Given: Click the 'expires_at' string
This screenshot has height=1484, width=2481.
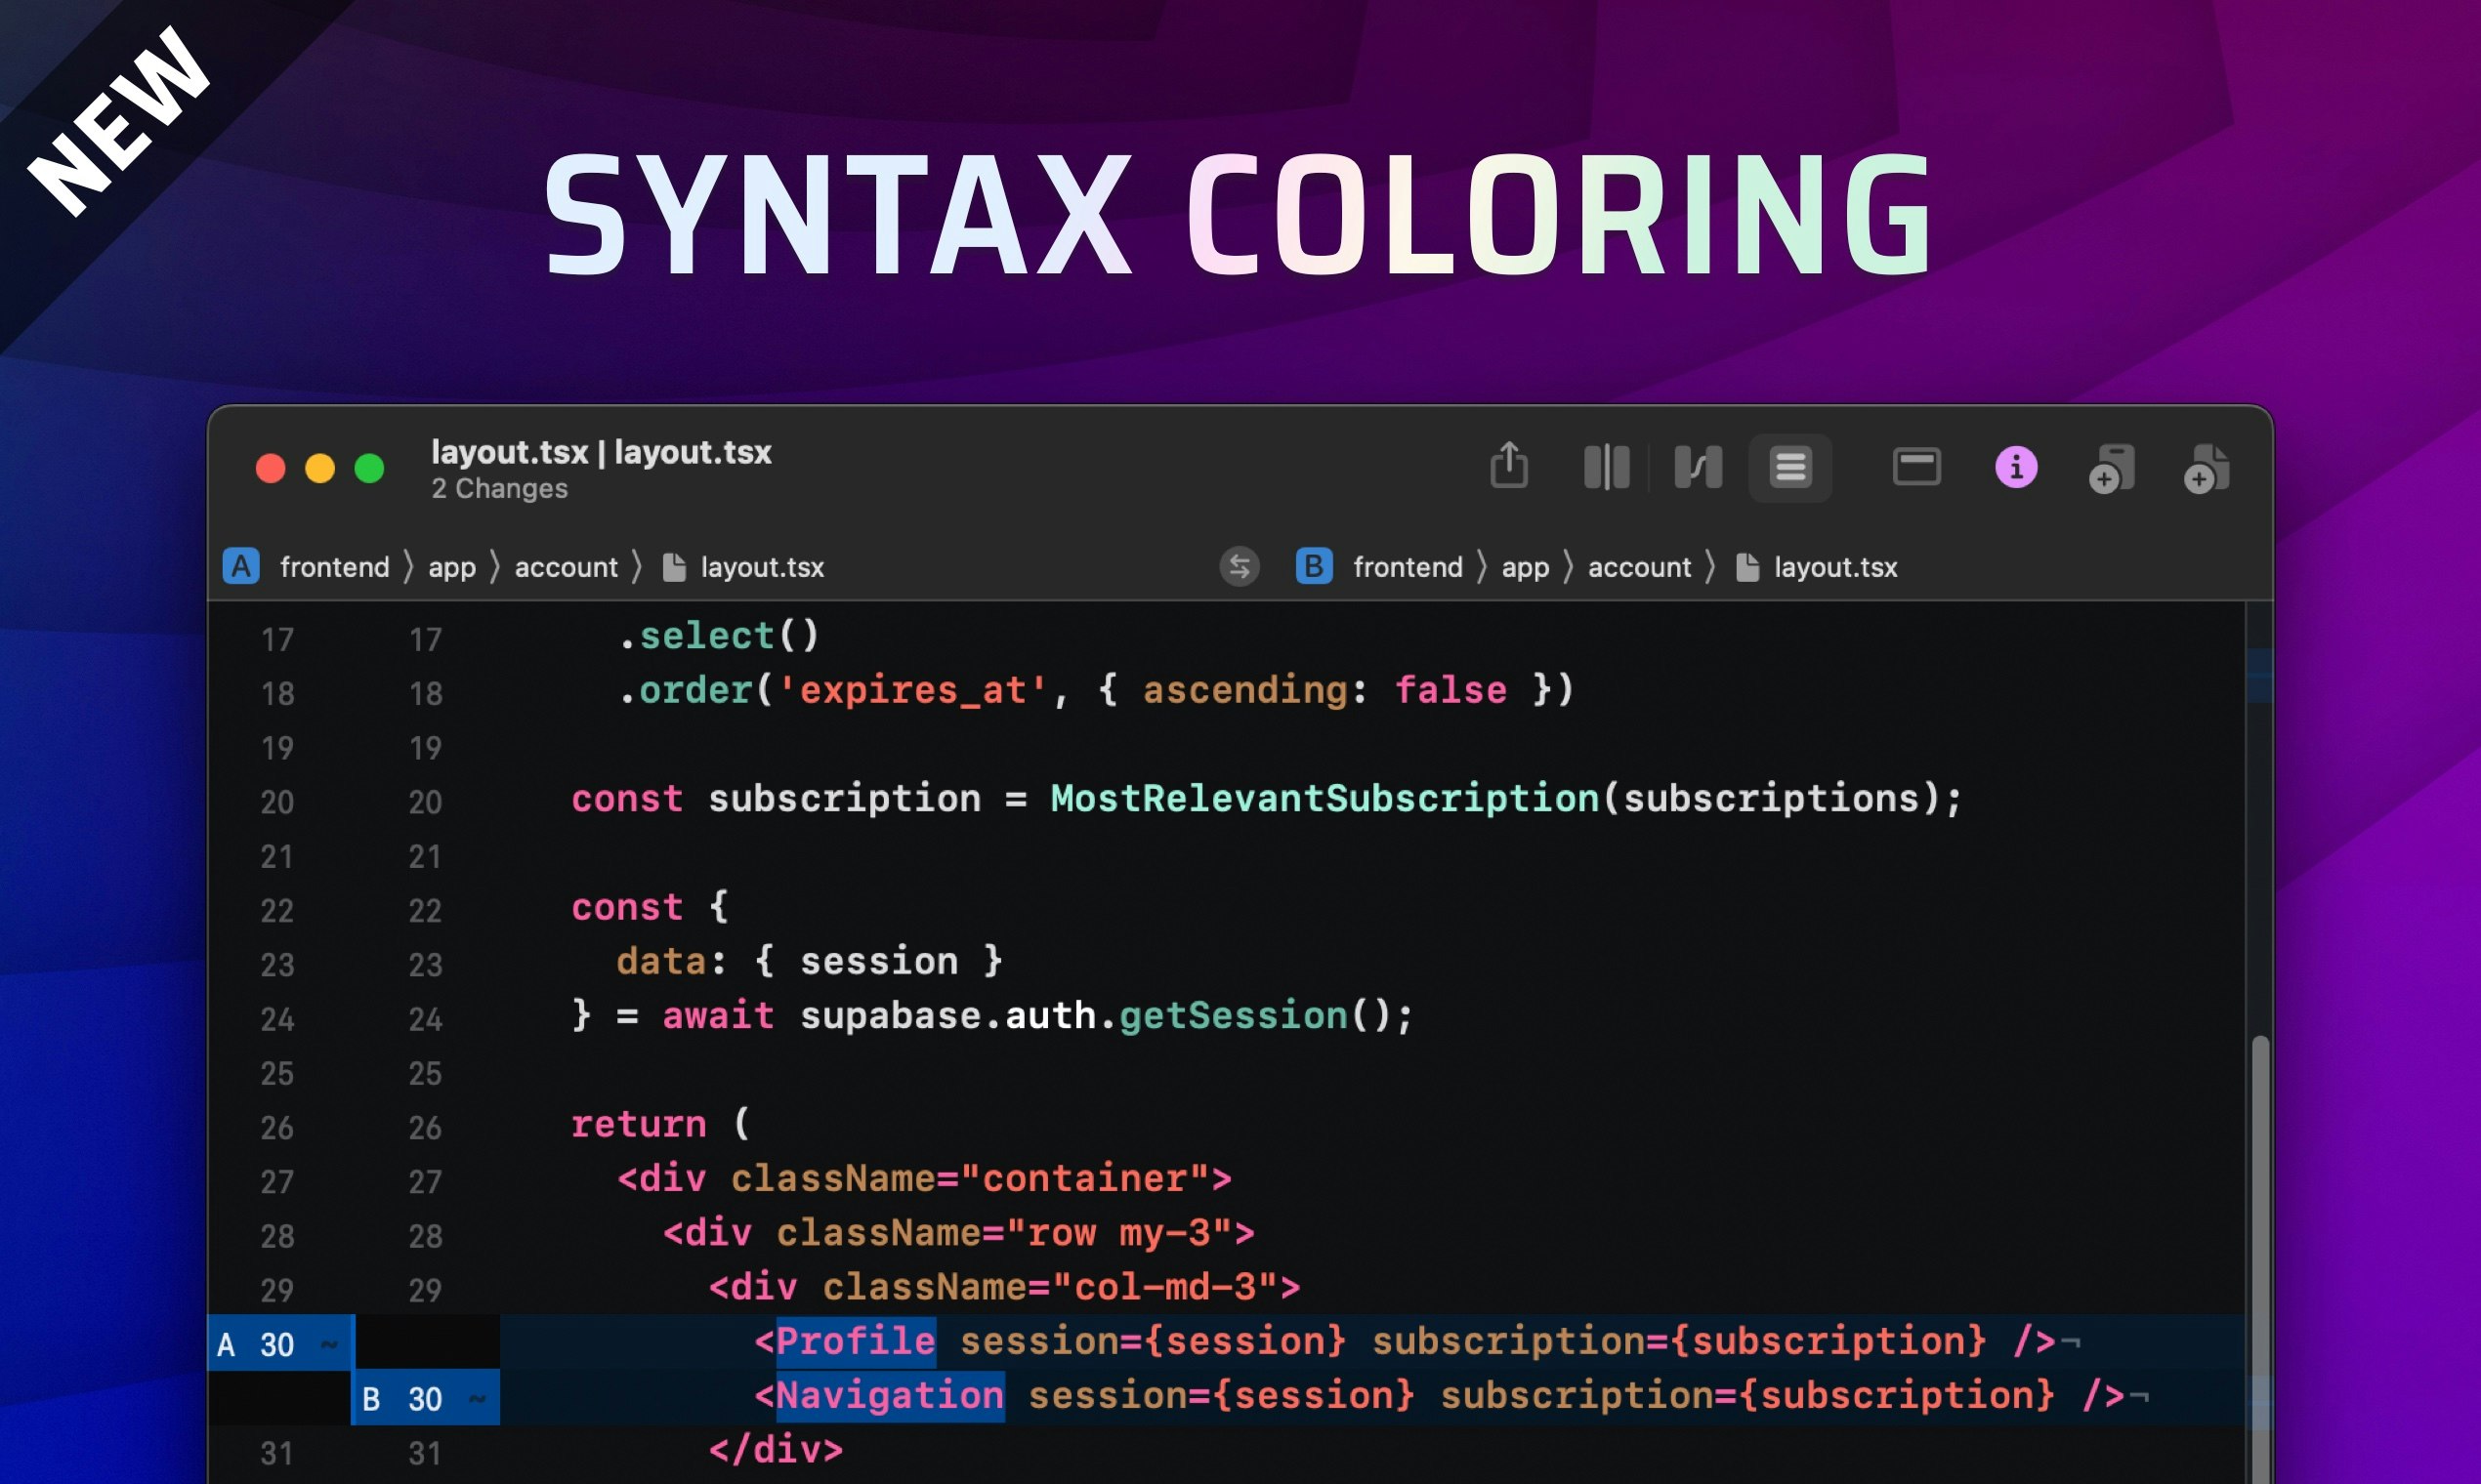Looking at the screenshot, I should (912, 690).
